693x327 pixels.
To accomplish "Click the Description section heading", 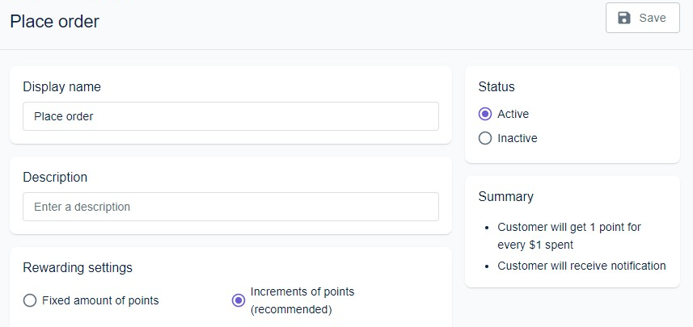I will coord(55,177).
